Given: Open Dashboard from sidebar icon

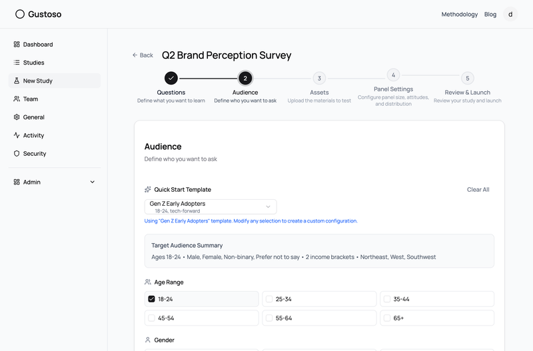Looking at the screenshot, I should [x=17, y=45].
